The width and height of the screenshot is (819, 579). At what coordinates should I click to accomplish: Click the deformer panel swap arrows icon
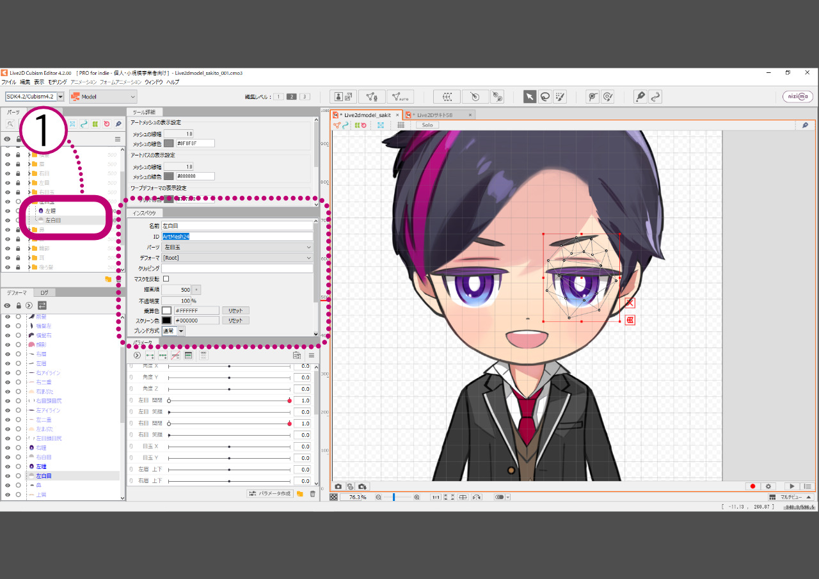pos(42,305)
